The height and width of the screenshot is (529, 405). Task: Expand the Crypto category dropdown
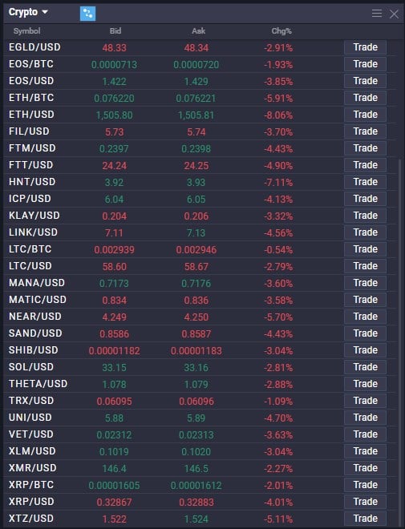(x=28, y=12)
